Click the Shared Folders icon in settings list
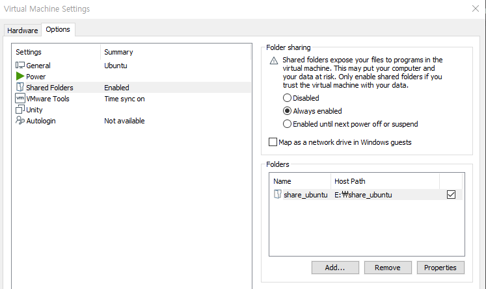The height and width of the screenshot is (289, 486). pos(20,87)
